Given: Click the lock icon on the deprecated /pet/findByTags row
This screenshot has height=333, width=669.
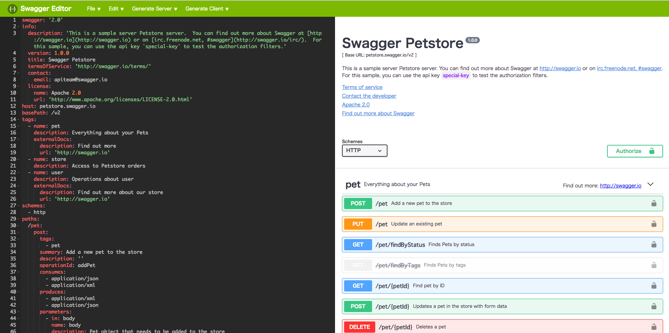Looking at the screenshot, I should 653,265.
